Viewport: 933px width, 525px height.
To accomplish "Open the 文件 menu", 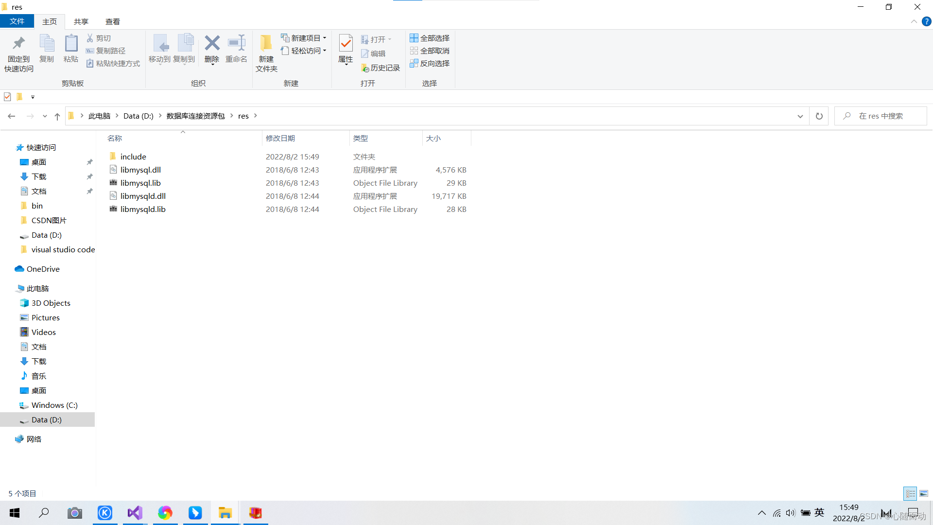I will 17,21.
